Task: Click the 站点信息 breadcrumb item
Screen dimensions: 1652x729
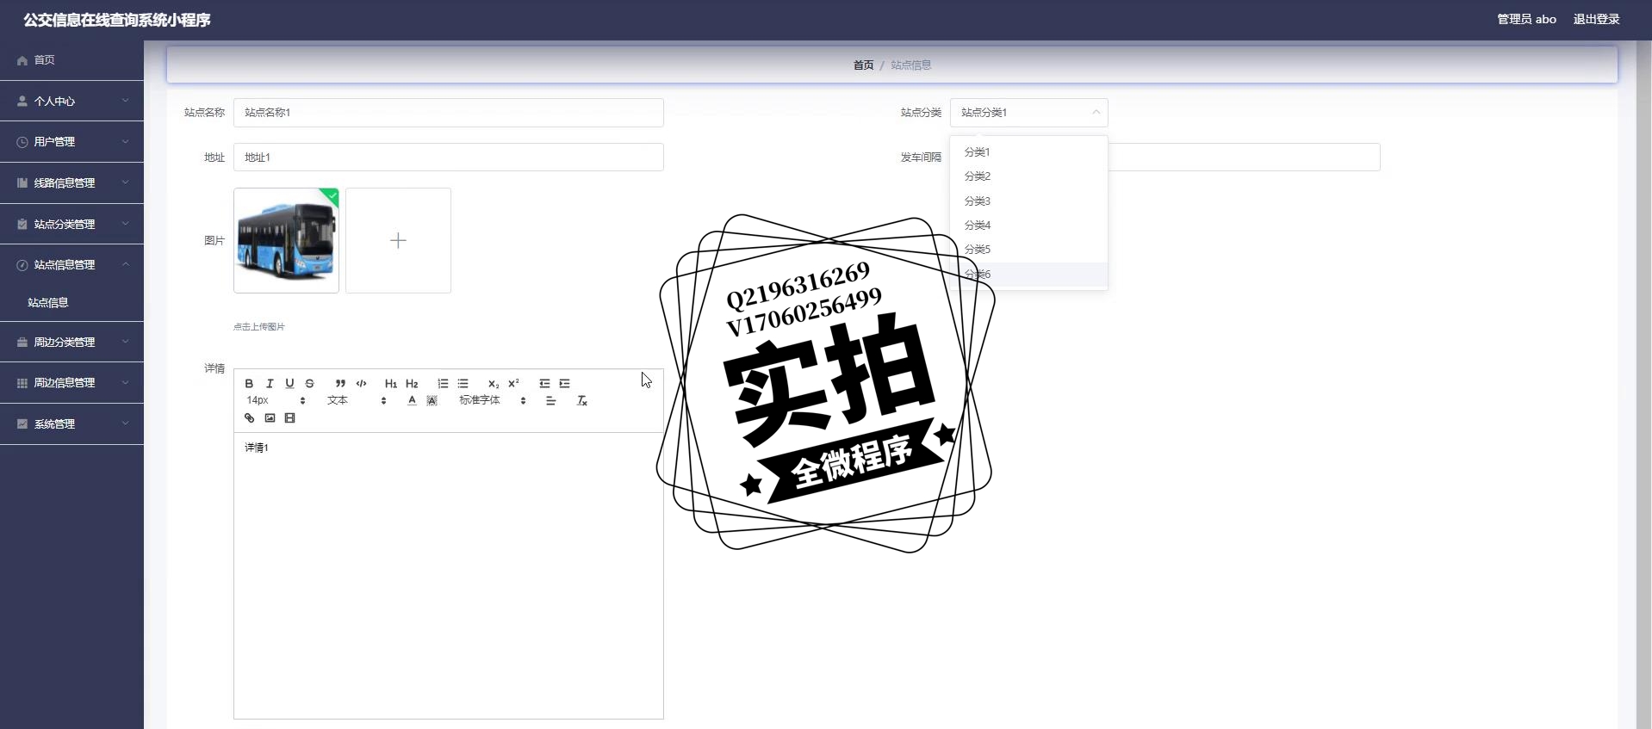Action: [910, 65]
